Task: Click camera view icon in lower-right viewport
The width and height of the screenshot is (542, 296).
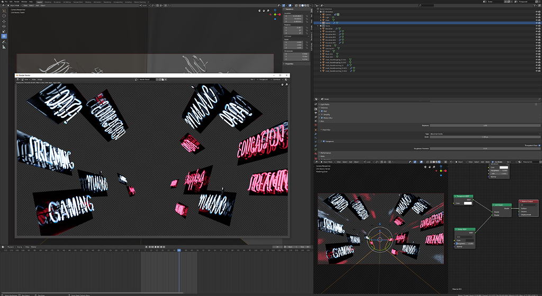Action: point(425,167)
